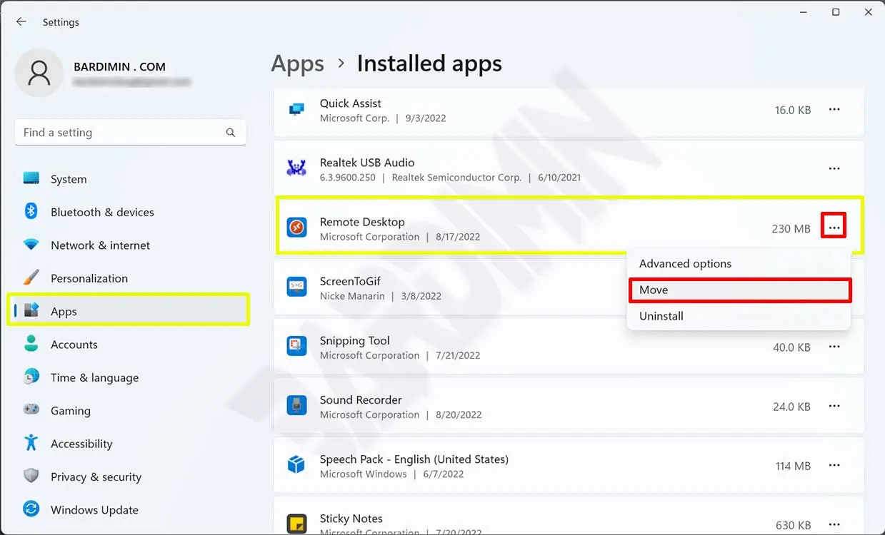Open Privacy & security settings
Viewport: 885px width, 535px height.
(x=96, y=477)
